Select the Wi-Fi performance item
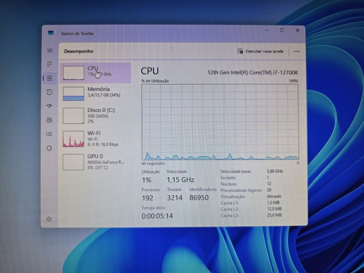 click(x=96, y=139)
